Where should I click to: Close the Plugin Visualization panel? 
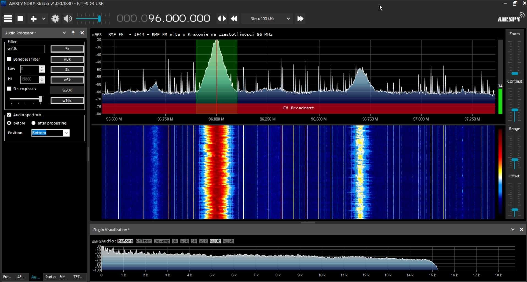(x=521, y=229)
